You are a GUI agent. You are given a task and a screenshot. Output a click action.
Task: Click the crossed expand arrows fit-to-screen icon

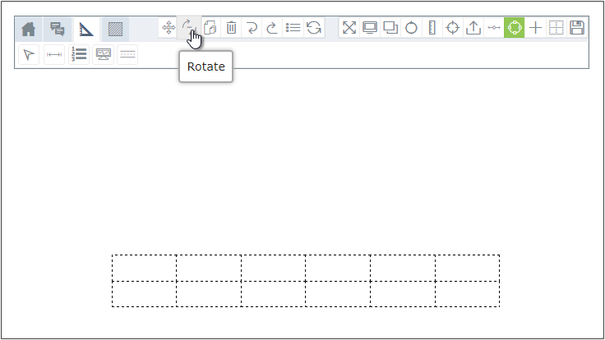[349, 28]
